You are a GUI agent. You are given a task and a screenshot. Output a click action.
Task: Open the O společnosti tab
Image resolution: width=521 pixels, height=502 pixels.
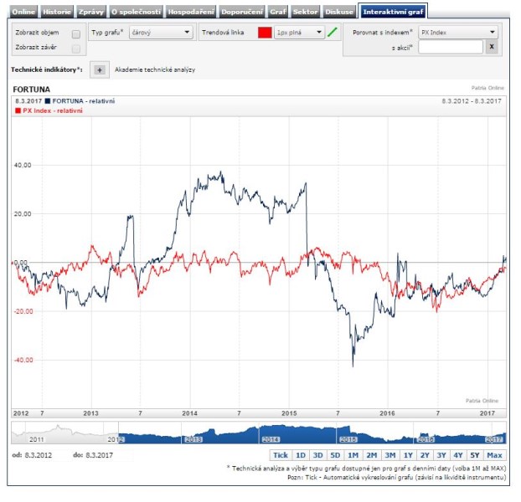[137, 12]
